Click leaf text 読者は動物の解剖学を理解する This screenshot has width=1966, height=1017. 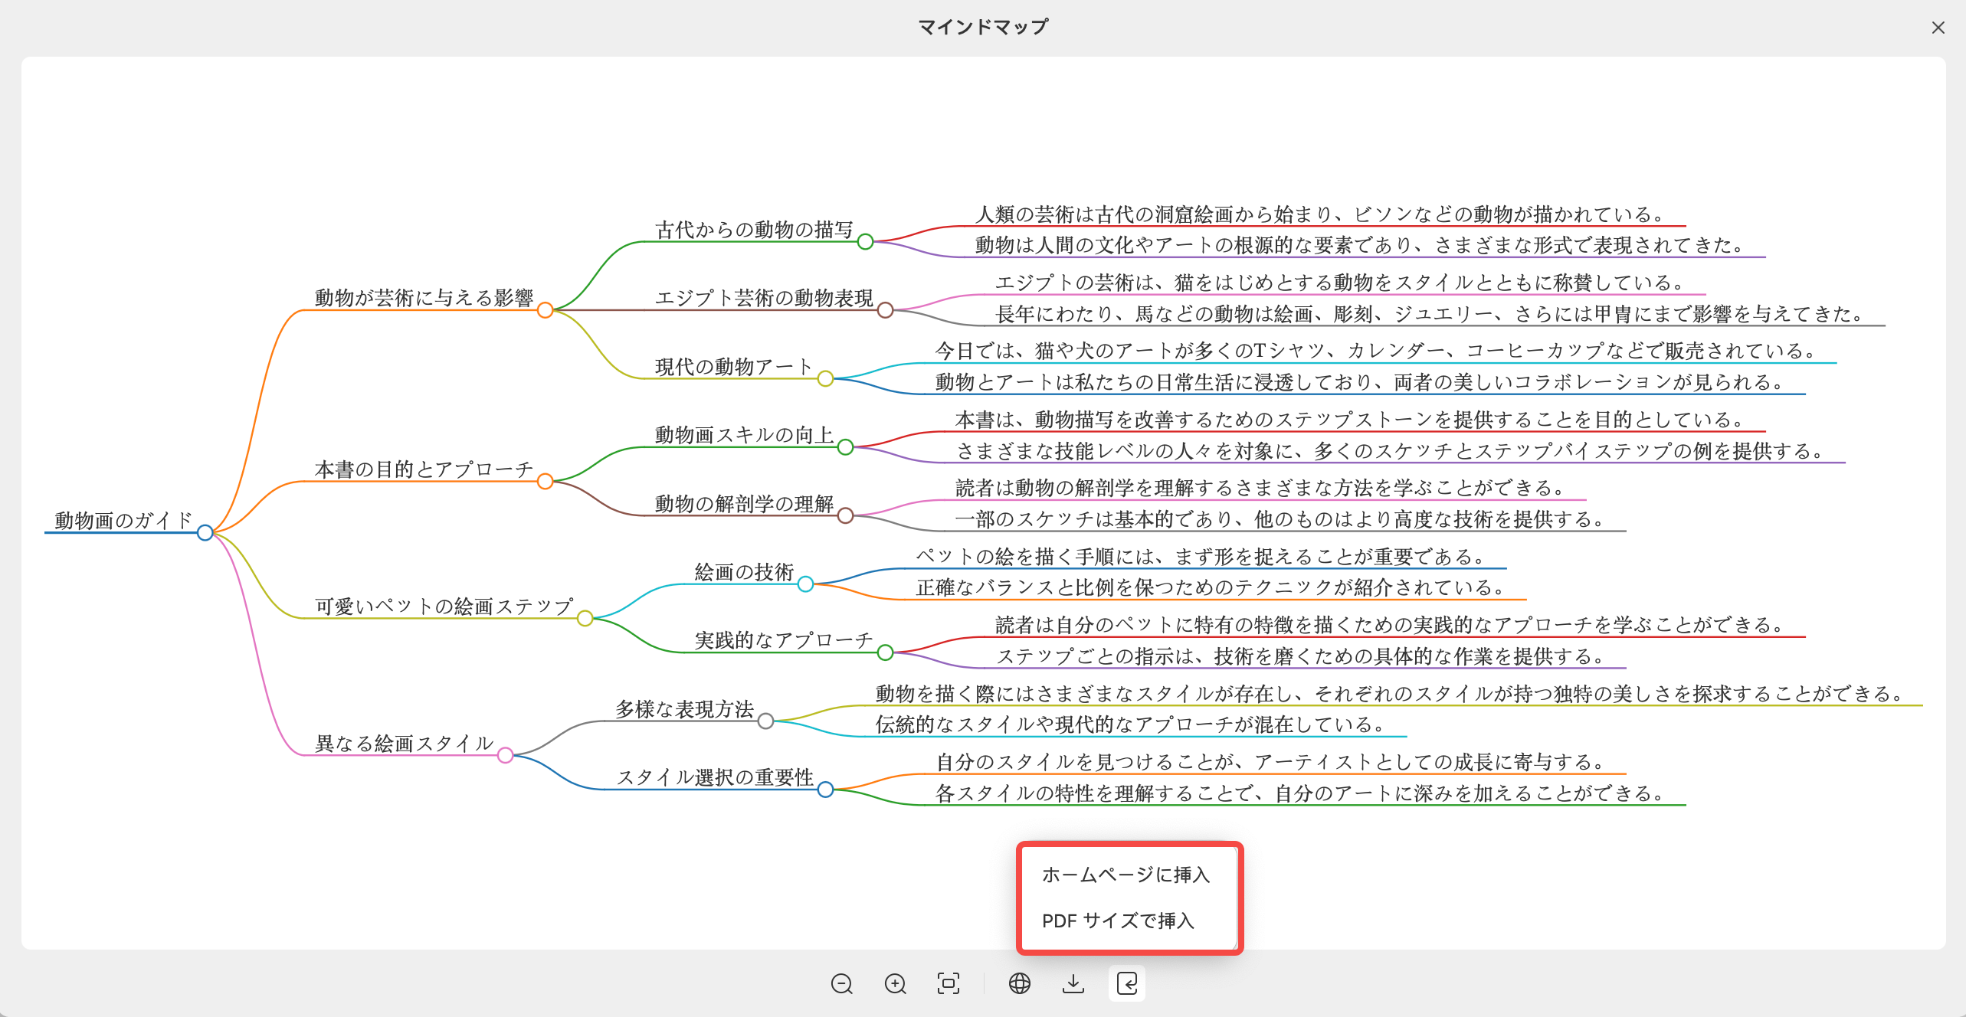(1260, 488)
